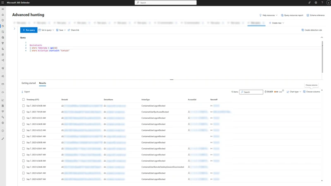Click the Query resources report icon

coord(282,15)
